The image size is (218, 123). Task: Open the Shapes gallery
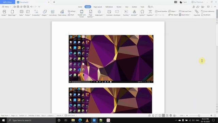pos(45,13)
